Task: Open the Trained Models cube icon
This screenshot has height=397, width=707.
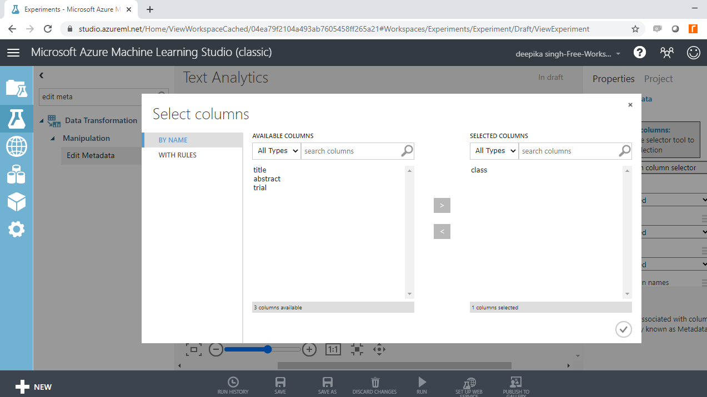Action: pos(16,202)
